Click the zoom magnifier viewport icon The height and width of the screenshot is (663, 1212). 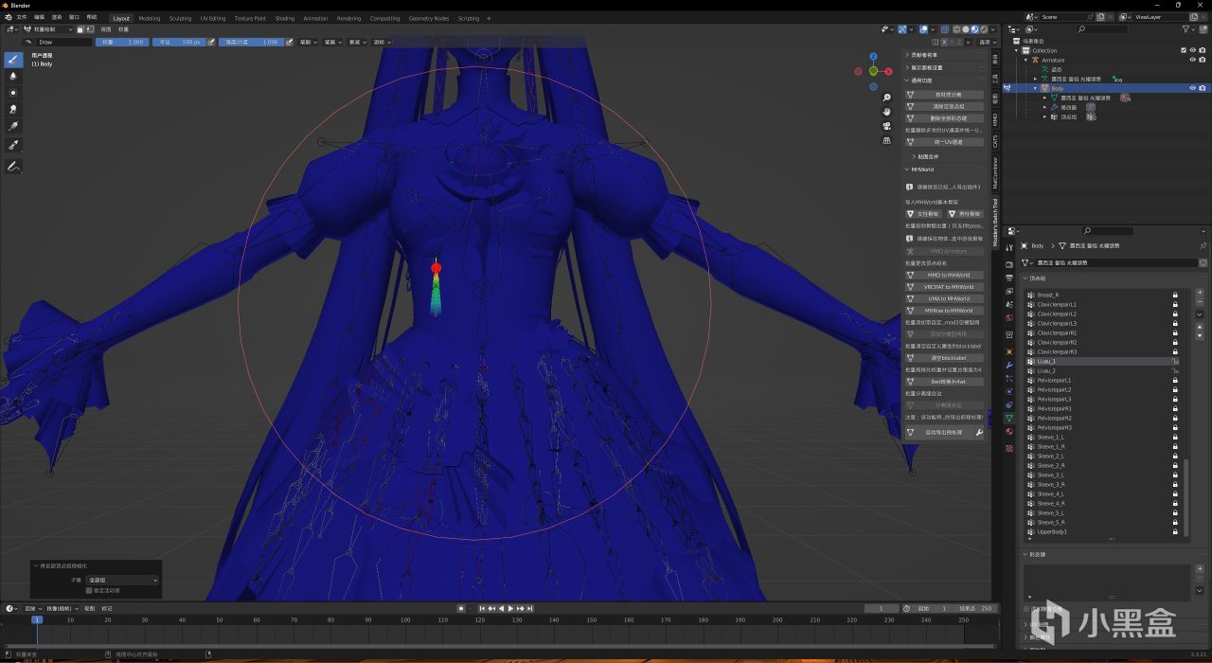click(x=886, y=98)
